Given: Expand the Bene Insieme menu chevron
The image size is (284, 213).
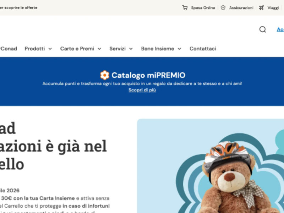Looking at the screenshot, I should coord(179,49).
